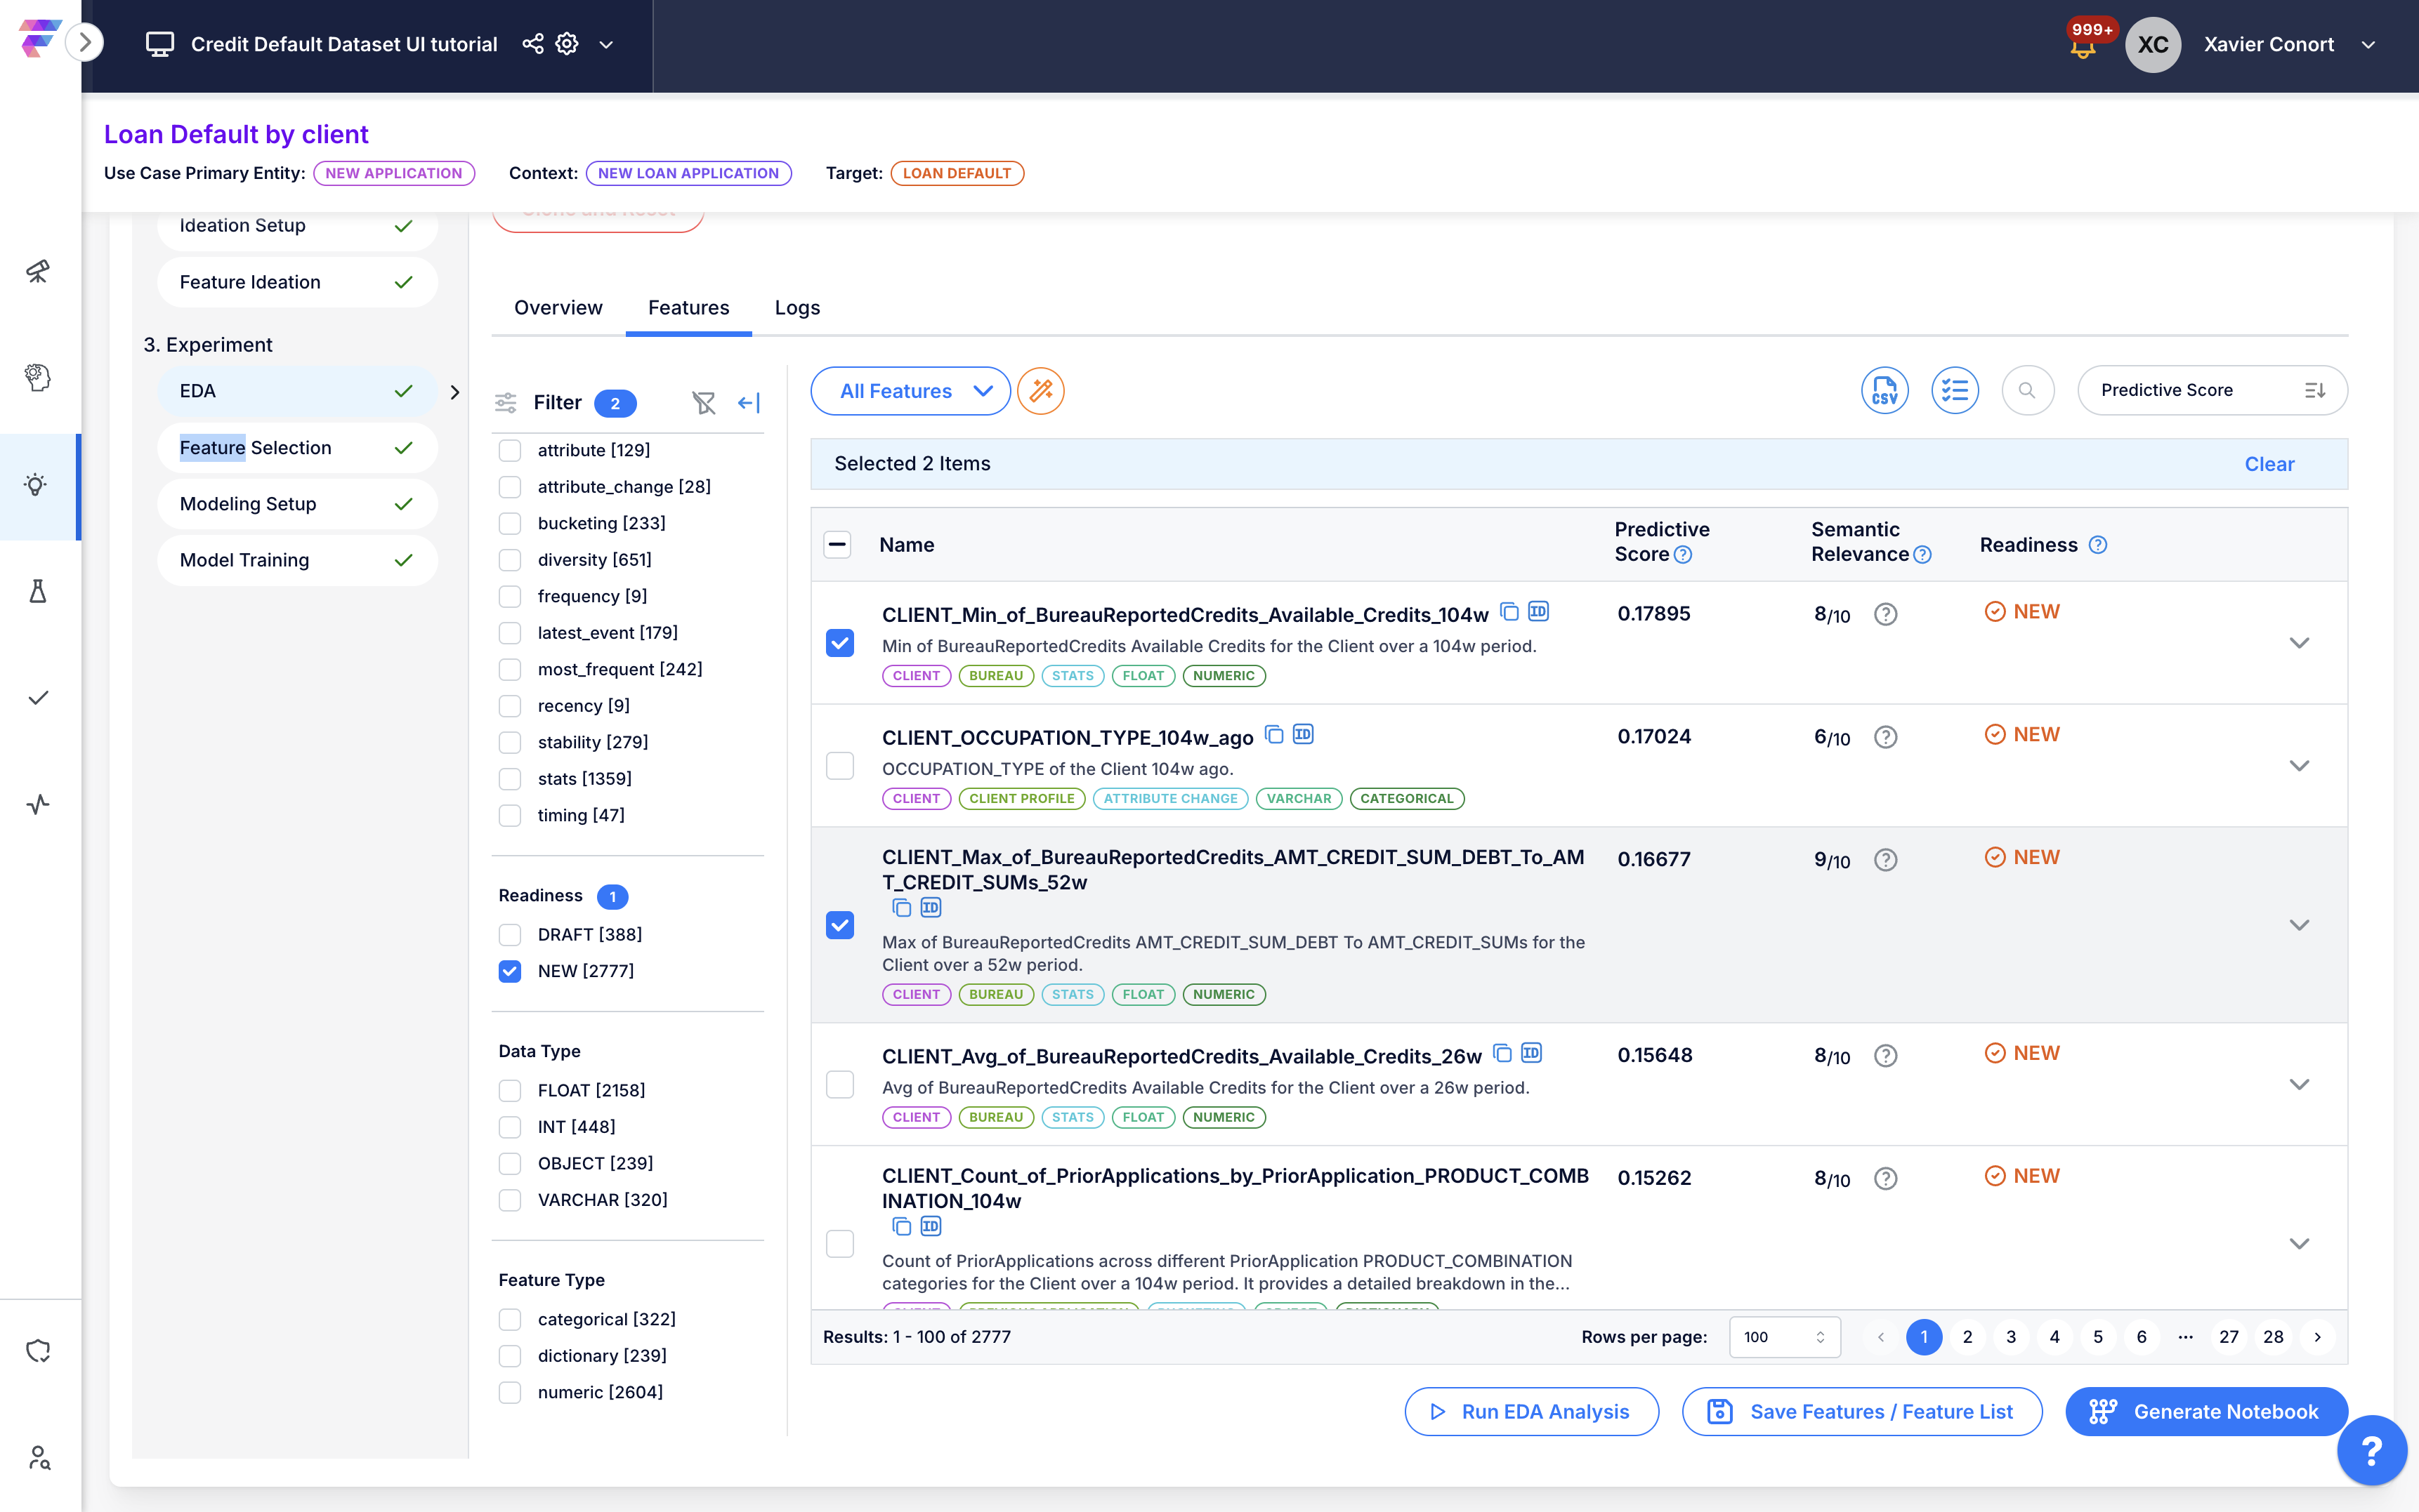Expand the CLIENT_Avg_of_BureauReportedCredits_Available_Credits_26w row details
Screen dimensions: 2419x1512
(x=2299, y=1084)
